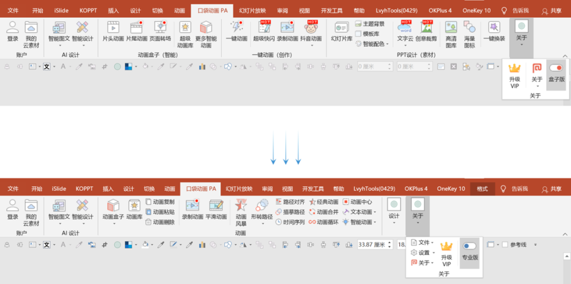Click the 动画合并 merge animation tool
Image resolution: width=571 pixels, height=284 pixels.
tap(324, 212)
